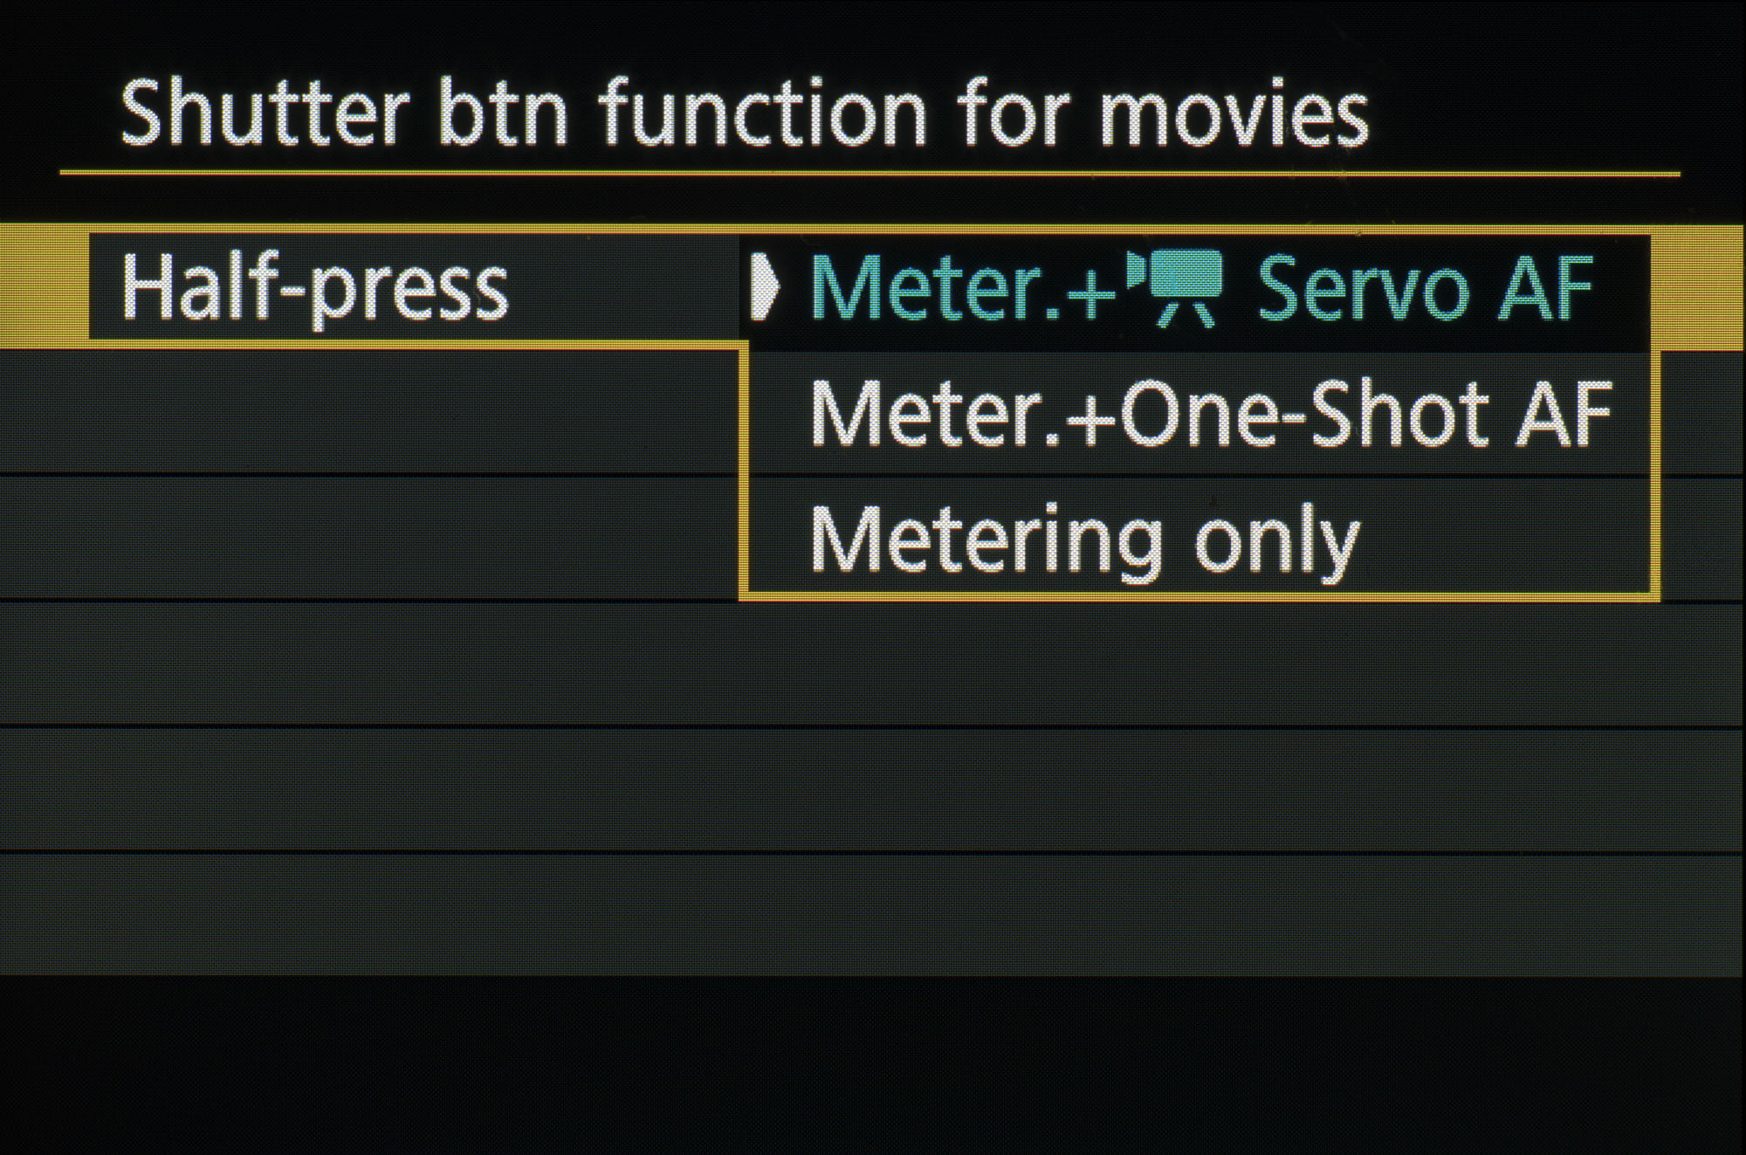Click the black area below the menu rows

(x=873, y=1065)
